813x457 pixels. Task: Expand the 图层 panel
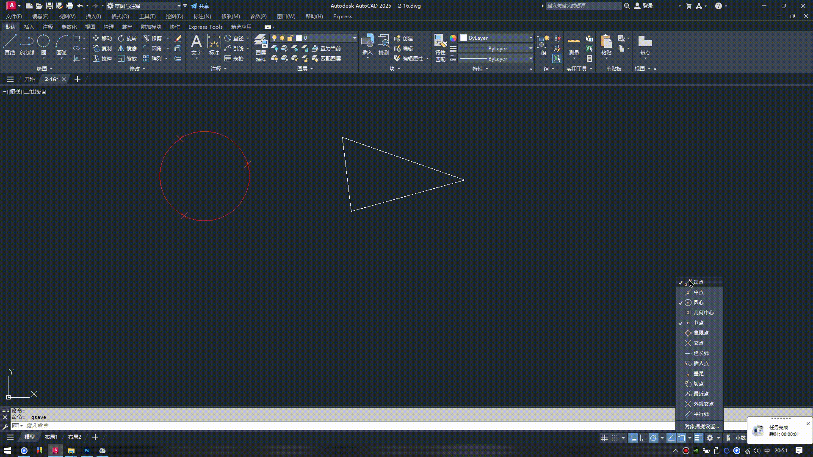click(x=305, y=69)
